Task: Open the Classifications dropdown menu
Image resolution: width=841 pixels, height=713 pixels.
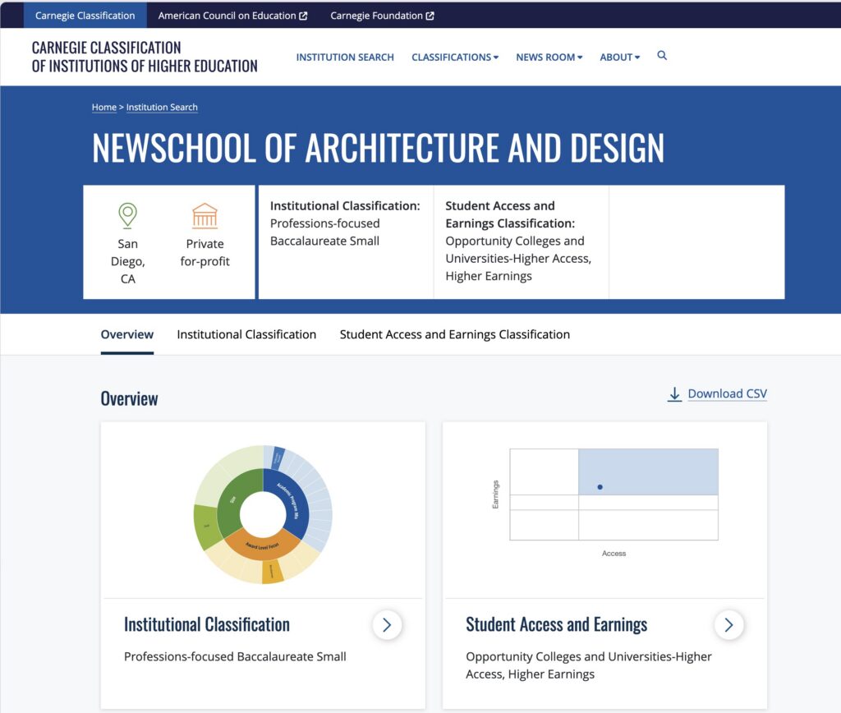Action: [455, 57]
